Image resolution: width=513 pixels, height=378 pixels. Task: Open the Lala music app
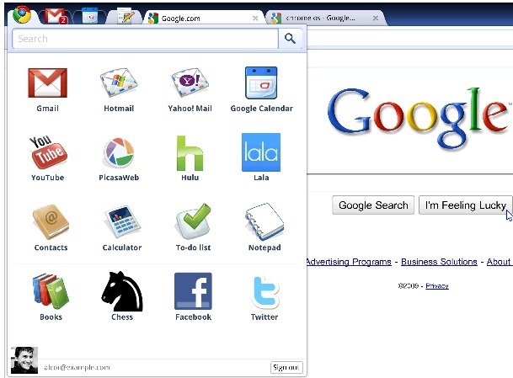(261, 152)
